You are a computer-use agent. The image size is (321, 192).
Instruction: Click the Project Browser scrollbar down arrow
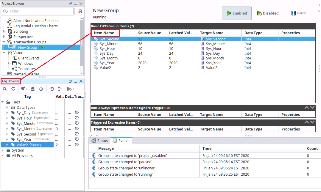82,73
